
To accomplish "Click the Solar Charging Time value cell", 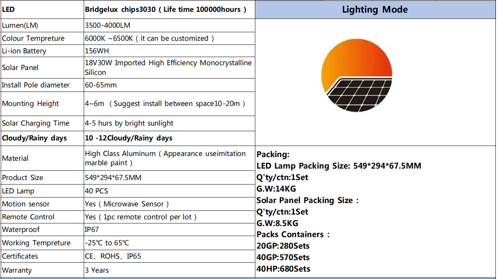I will [170, 123].
